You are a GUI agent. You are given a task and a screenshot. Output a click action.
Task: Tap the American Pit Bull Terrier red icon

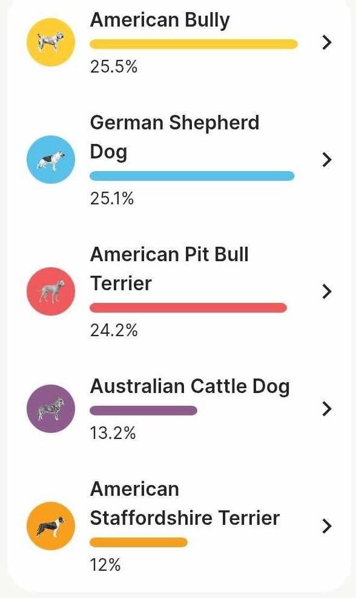point(51,291)
